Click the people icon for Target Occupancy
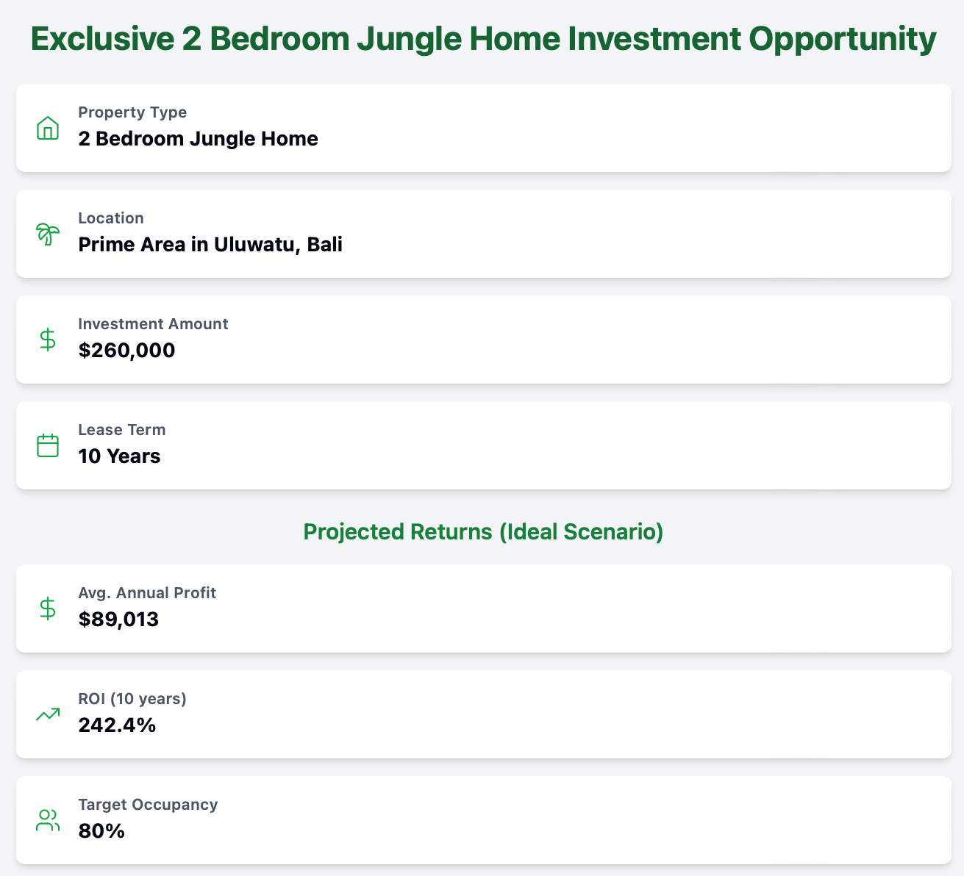This screenshot has height=876, width=964. (x=48, y=820)
